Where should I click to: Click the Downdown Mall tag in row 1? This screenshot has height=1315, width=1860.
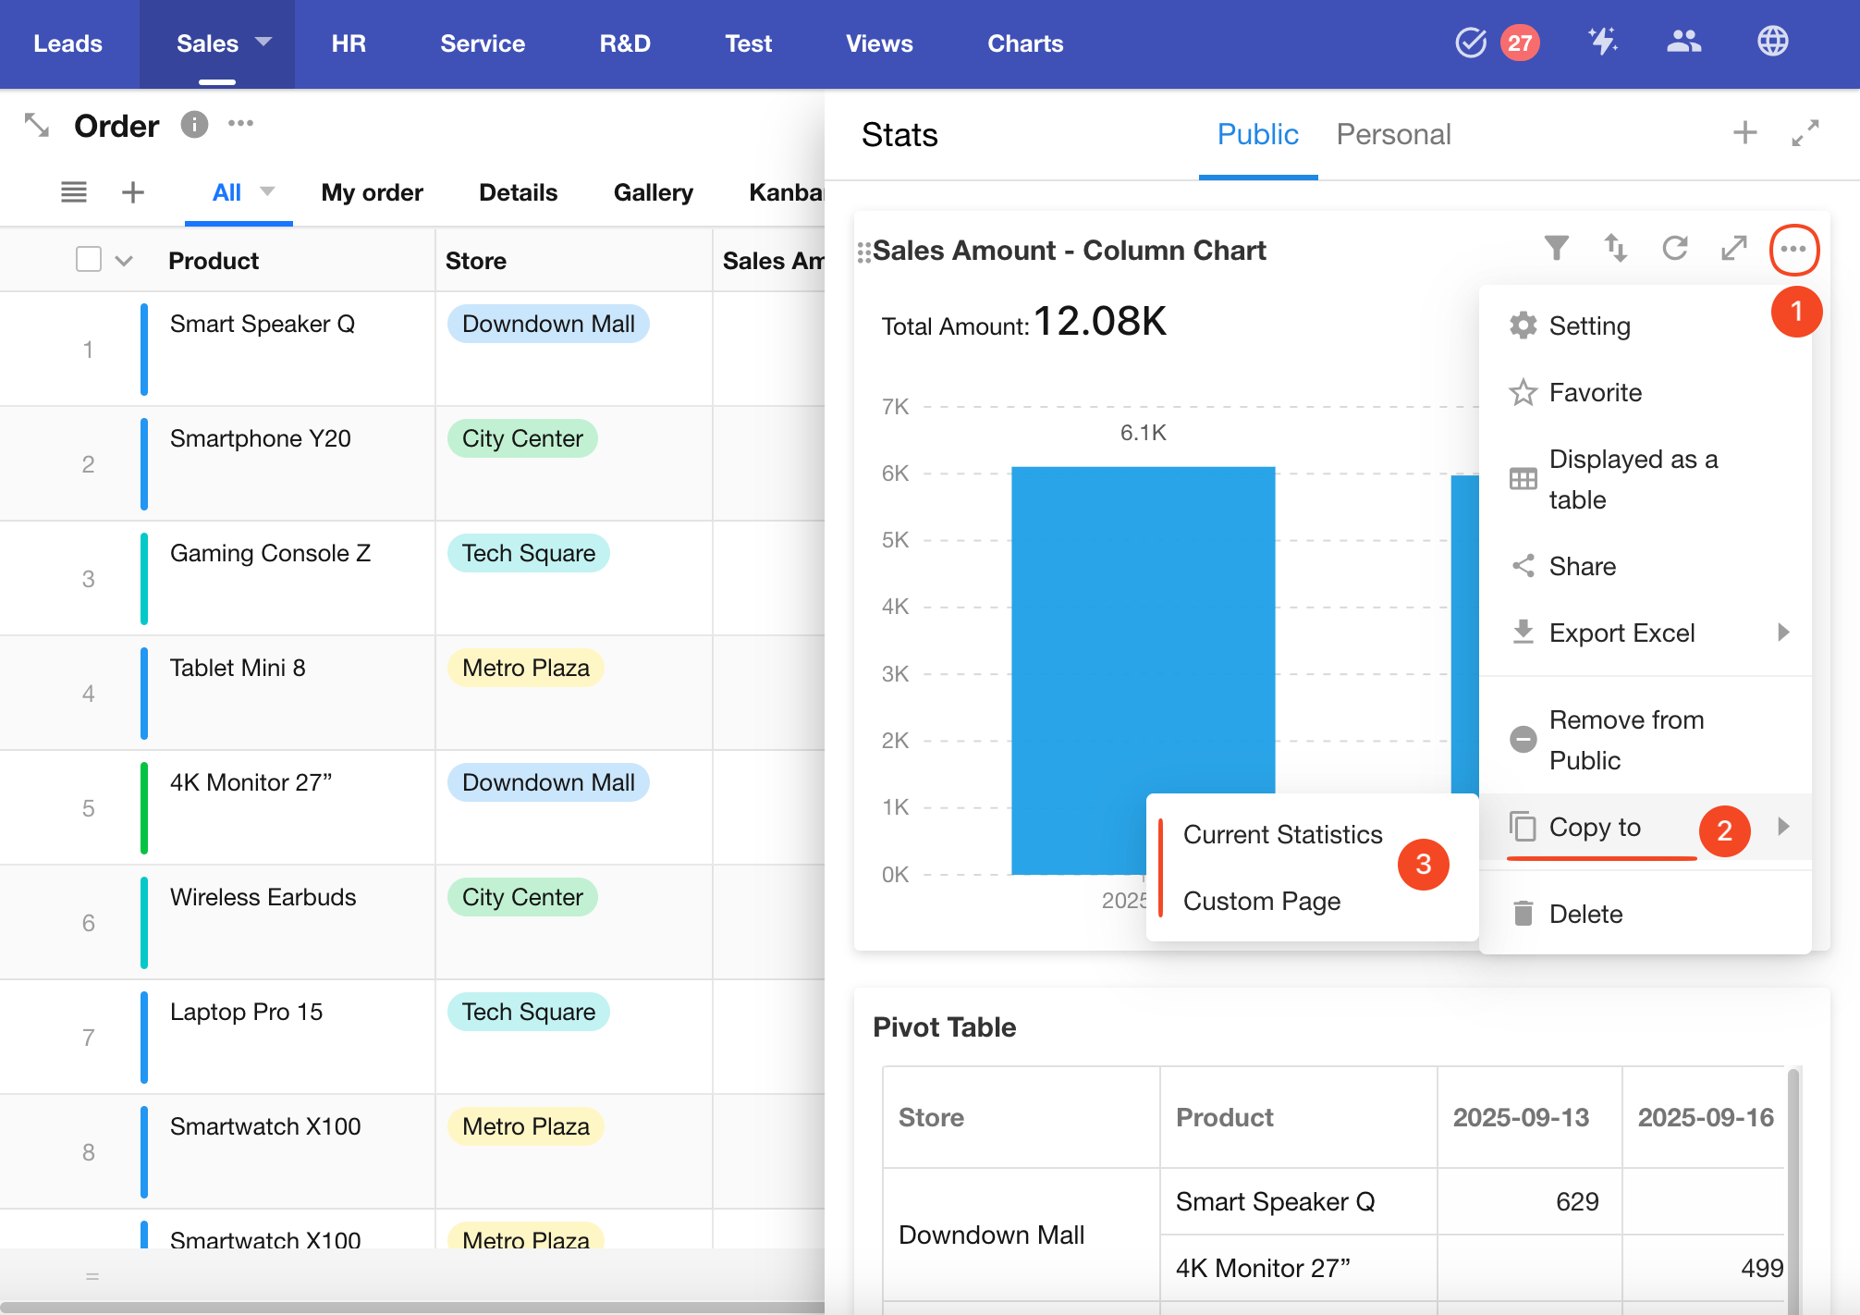click(x=548, y=324)
